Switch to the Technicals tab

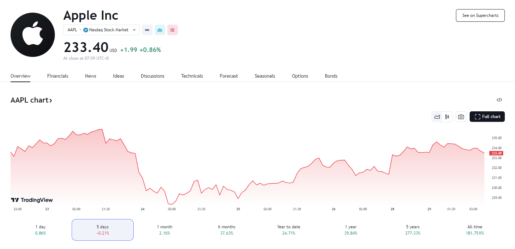point(192,76)
